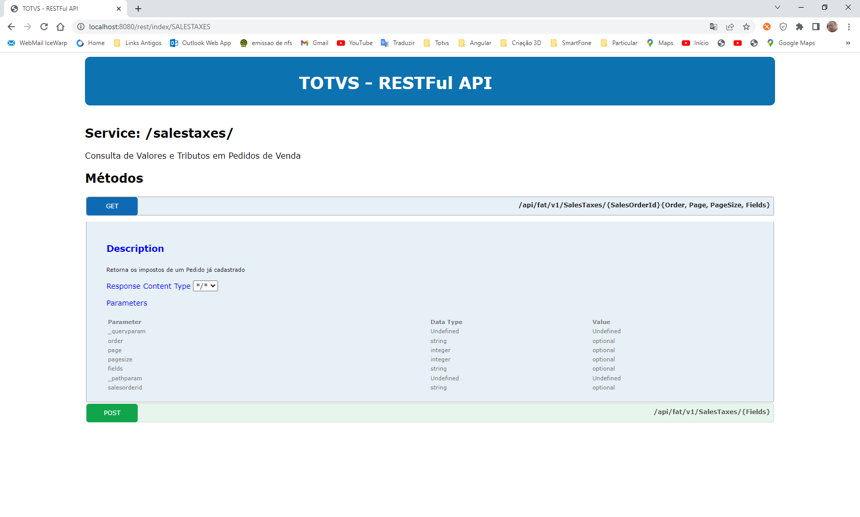Image resolution: width=860 pixels, height=517 pixels.
Task: Collapse the GET method section
Action: coord(112,206)
